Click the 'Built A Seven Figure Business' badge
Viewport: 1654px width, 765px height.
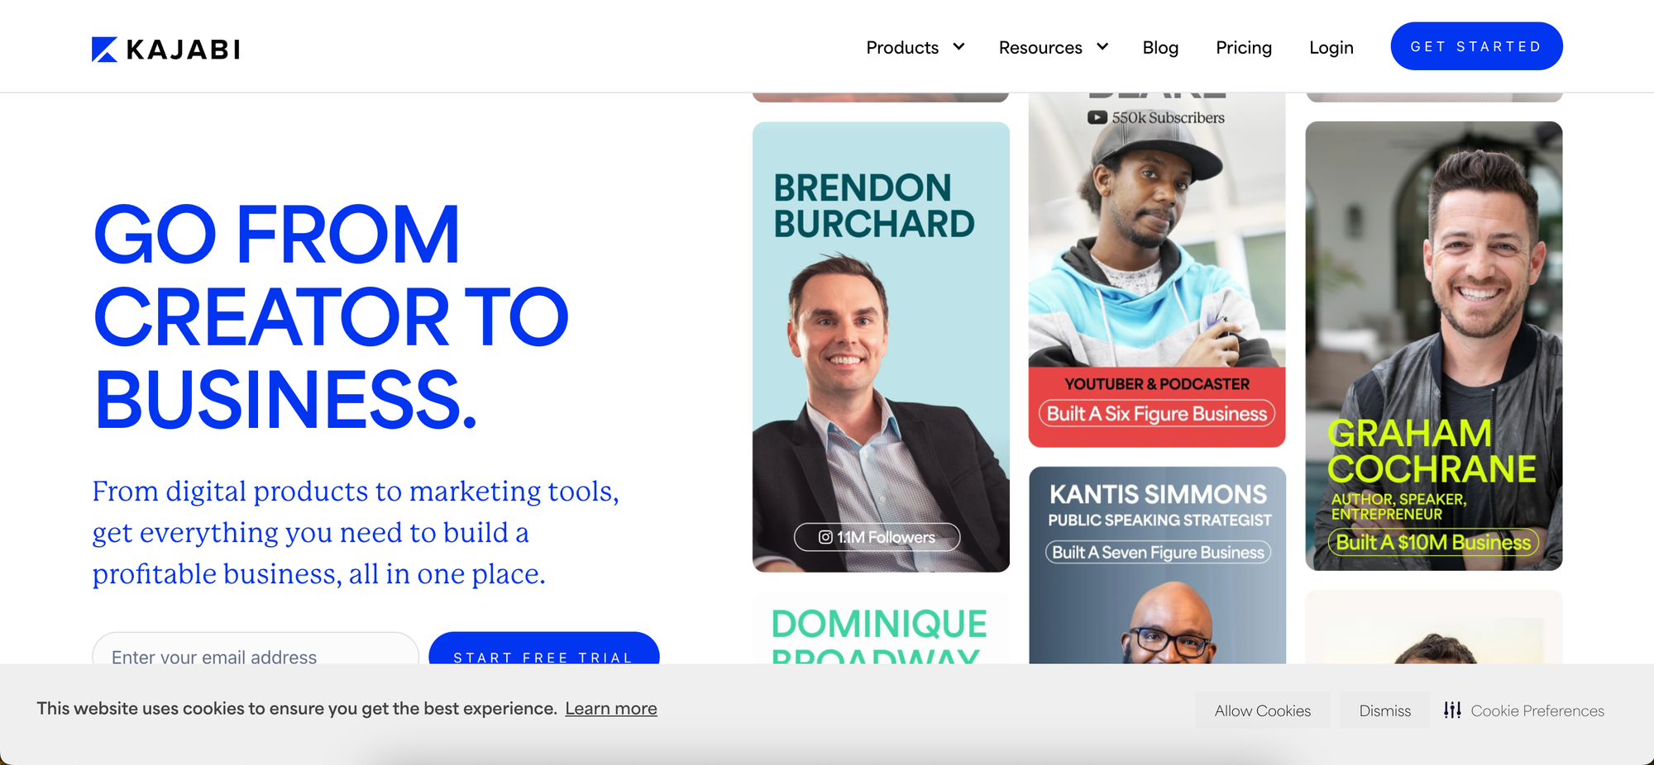[x=1158, y=552]
